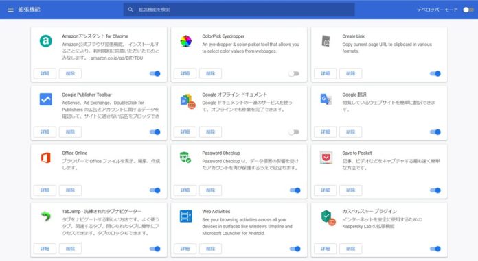The height and width of the screenshot is (261, 478).
Task: Open details for Google Translate
Action: tap(326, 132)
